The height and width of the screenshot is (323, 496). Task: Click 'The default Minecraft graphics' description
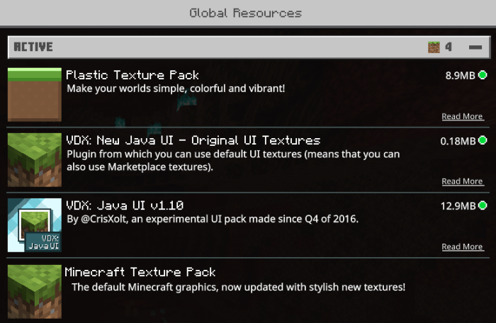[x=238, y=288]
